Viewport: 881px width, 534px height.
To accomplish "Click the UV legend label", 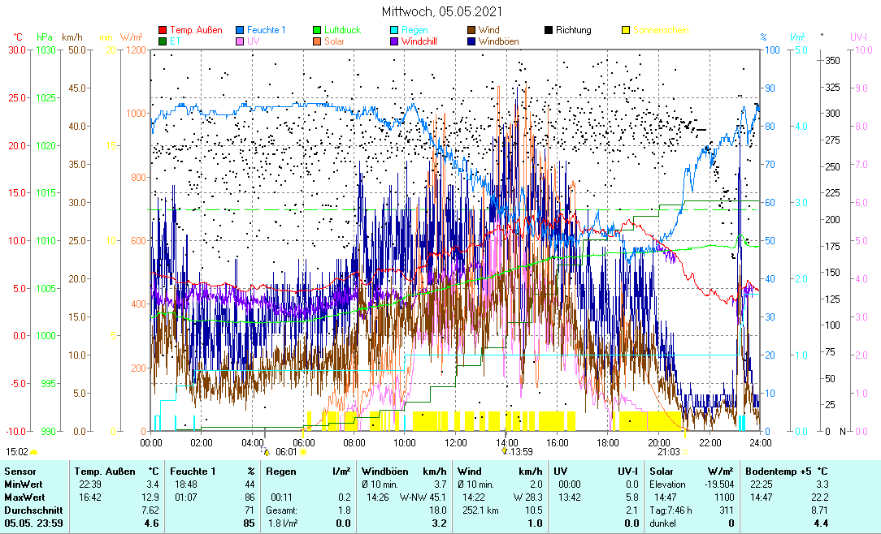I will 254,41.
